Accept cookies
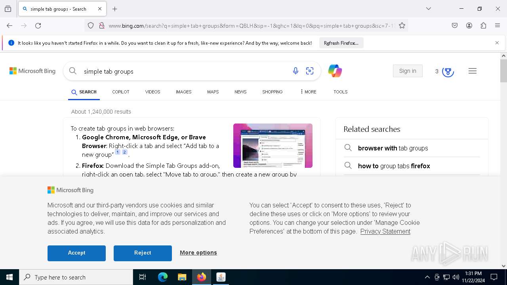Screen dimensions: 507x285 (x=76, y=253)
